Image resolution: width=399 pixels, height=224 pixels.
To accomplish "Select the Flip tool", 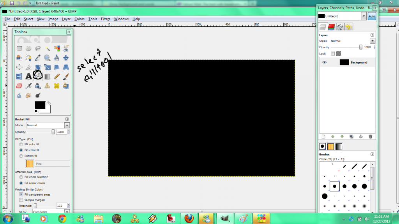I will (x=19, y=76).
